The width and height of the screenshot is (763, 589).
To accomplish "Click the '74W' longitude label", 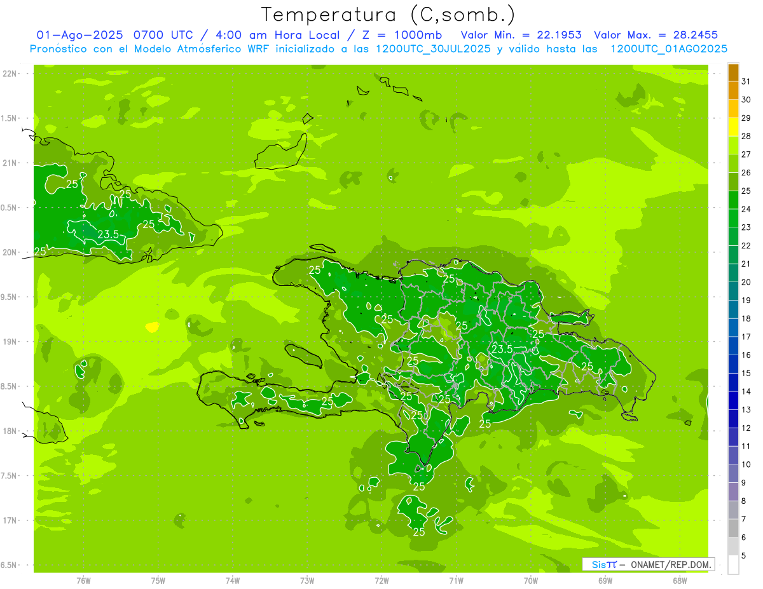I will tap(233, 581).
